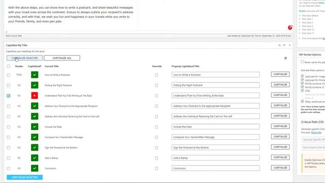Enable Never cache this page option
The width and height of the screenshot is (325, 183).
point(302,62)
